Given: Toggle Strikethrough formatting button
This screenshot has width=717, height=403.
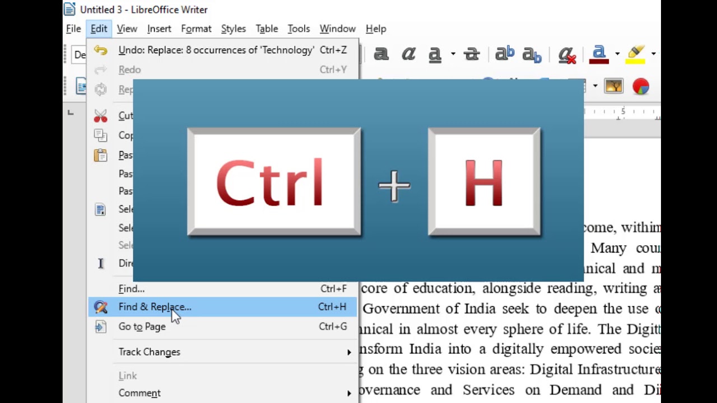Looking at the screenshot, I should pyautogui.click(x=472, y=54).
